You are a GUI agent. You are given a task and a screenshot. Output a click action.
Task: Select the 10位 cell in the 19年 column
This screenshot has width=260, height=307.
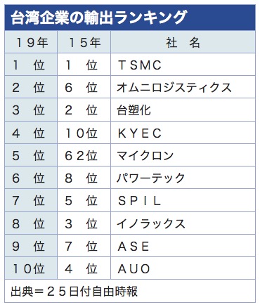(31, 268)
